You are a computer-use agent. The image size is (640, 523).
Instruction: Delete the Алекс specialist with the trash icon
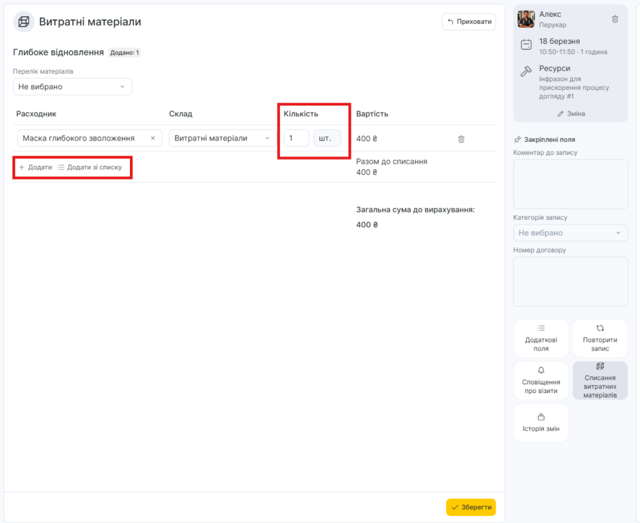614,19
